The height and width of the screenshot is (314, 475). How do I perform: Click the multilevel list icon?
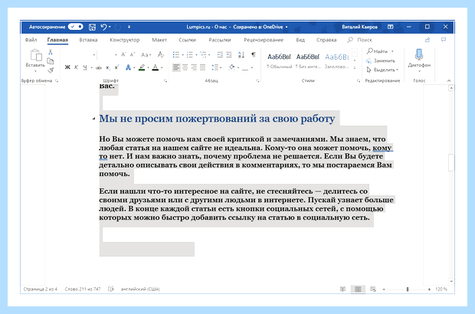click(203, 55)
